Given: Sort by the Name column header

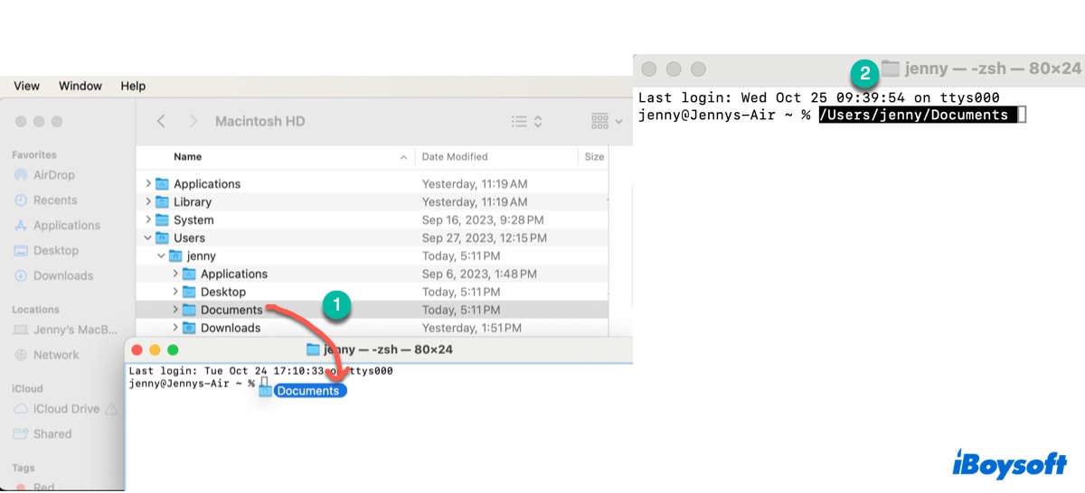Looking at the screenshot, I should coord(187,157).
